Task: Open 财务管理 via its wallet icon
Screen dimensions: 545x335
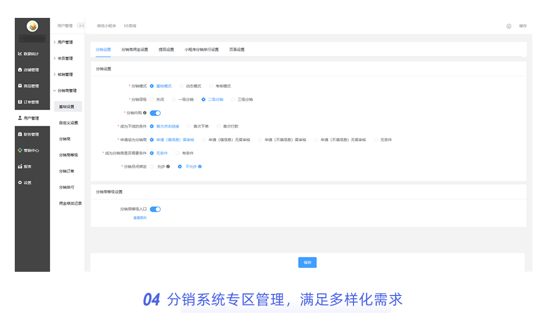Action: tap(20, 134)
